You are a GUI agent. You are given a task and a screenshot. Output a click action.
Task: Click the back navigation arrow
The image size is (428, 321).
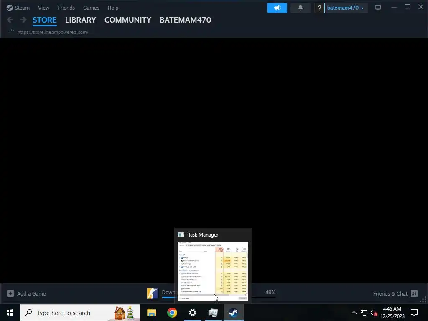coord(10,20)
